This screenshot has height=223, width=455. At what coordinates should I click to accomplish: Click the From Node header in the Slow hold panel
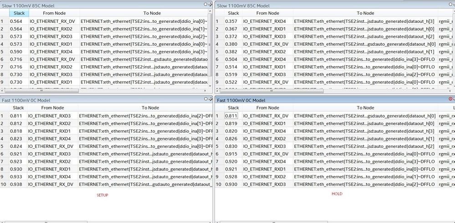[267, 13]
